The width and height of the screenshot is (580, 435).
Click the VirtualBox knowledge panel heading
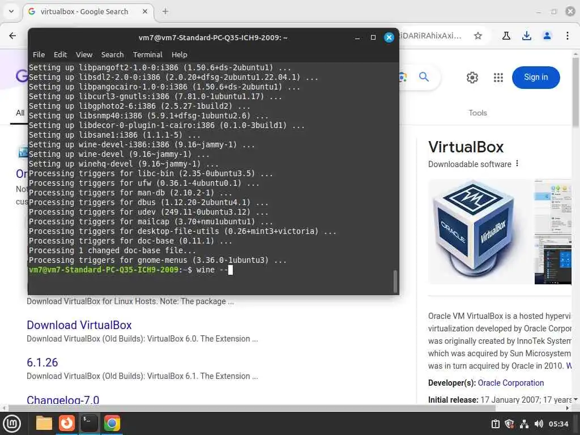(x=466, y=147)
